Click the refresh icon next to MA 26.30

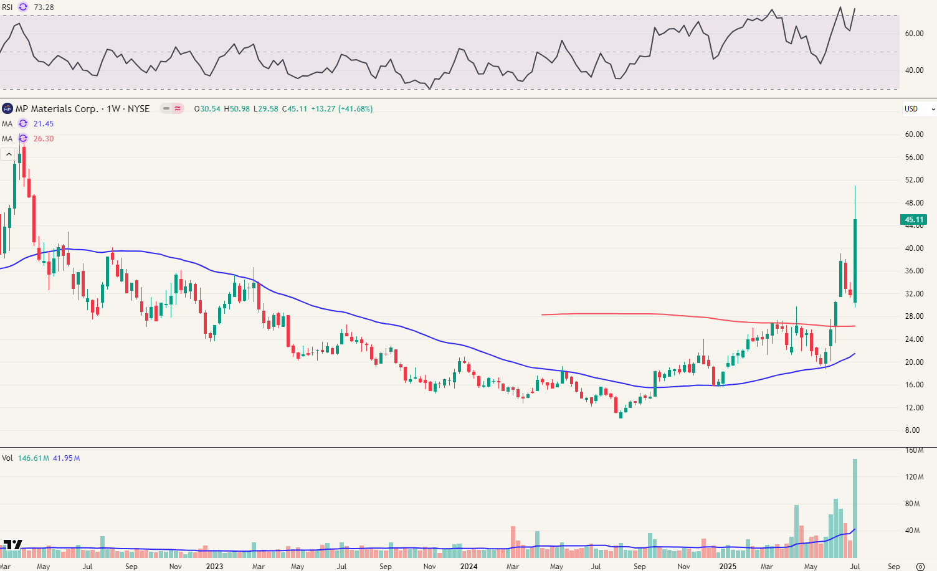coord(23,138)
